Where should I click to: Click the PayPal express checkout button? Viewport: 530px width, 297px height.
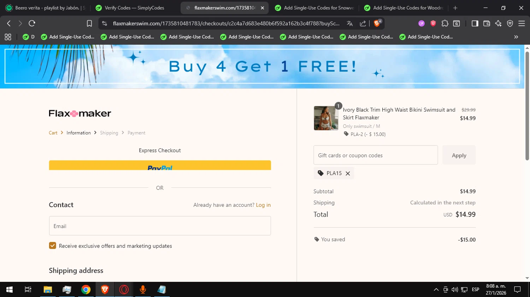click(160, 165)
